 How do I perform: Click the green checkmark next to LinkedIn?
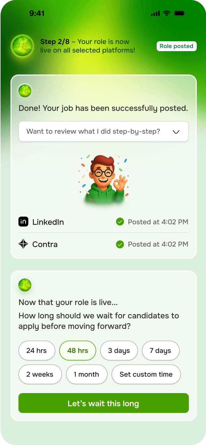click(120, 222)
